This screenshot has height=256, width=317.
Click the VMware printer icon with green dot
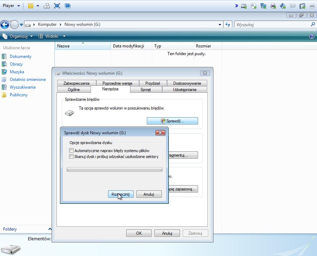coord(273,6)
